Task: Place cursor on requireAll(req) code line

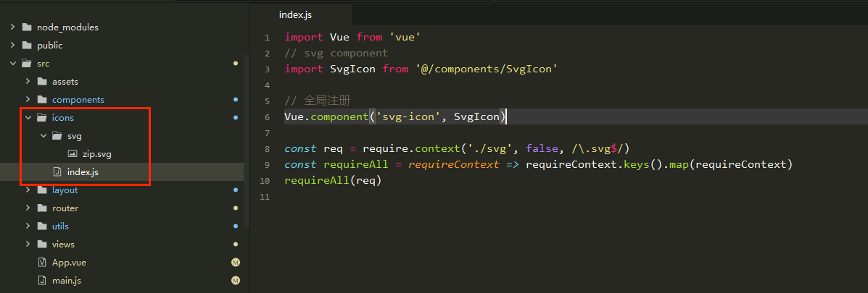Action: coord(333,181)
